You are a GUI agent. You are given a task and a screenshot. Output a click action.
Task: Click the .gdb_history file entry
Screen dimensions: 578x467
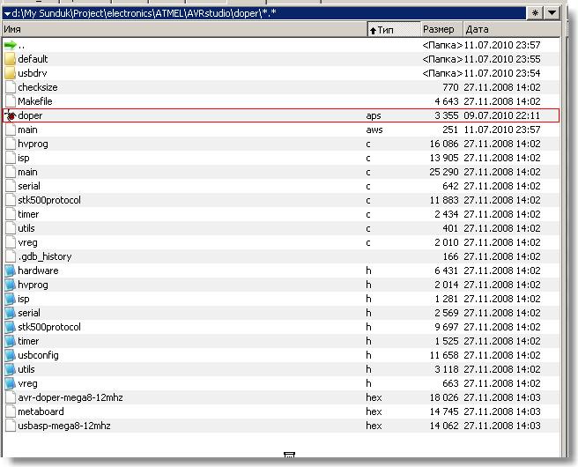(x=44, y=256)
